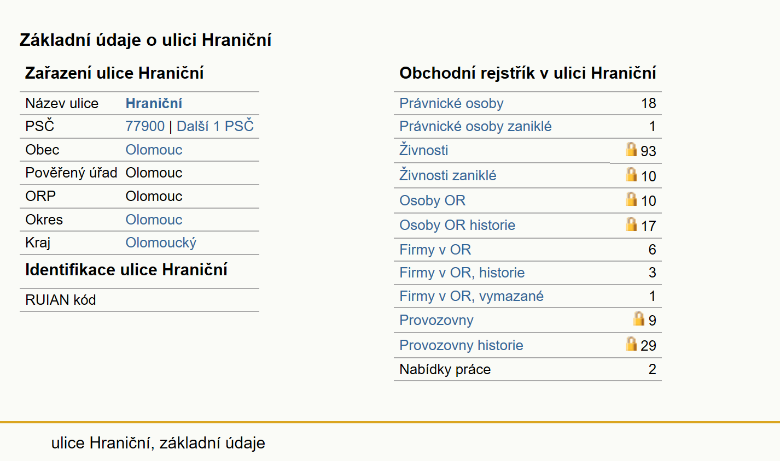
Task: Open the Právnické osoby link
Action: coord(451,103)
